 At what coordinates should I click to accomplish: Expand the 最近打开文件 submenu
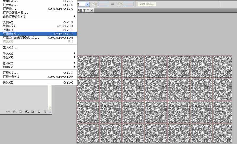click(x=39, y=17)
